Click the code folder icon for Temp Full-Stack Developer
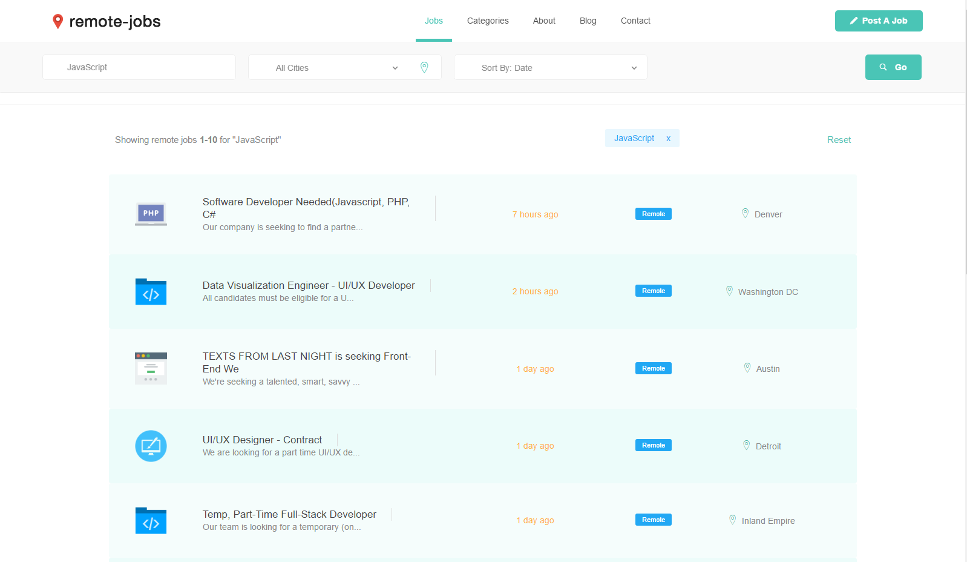967x562 pixels. pos(151,520)
